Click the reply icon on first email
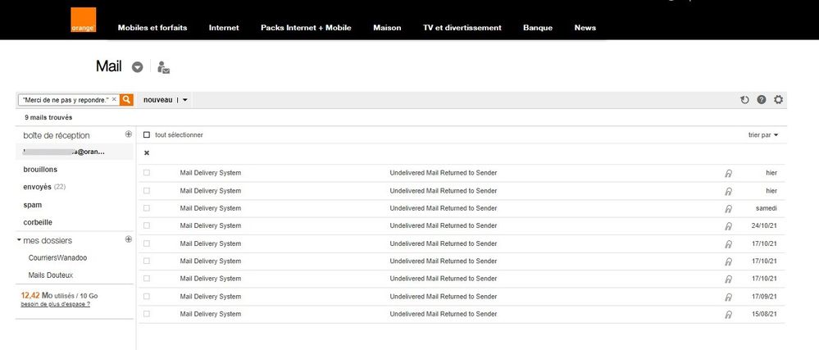Image resolution: width=819 pixels, height=350 pixels. tap(728, 173)
